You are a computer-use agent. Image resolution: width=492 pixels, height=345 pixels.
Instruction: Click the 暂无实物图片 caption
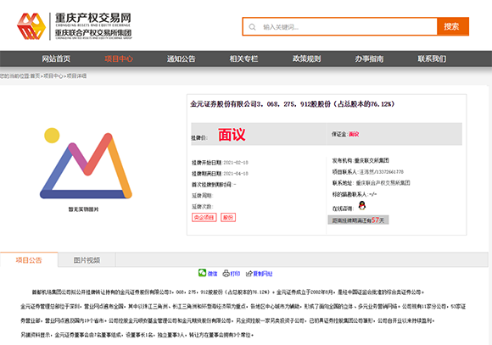click(x=83, y=209)
